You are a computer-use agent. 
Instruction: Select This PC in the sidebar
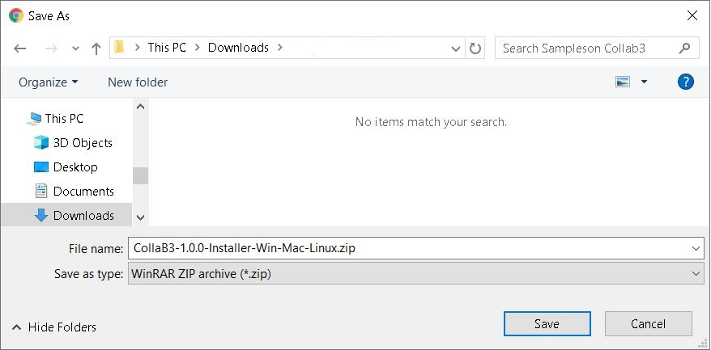[x=63, y=119]
